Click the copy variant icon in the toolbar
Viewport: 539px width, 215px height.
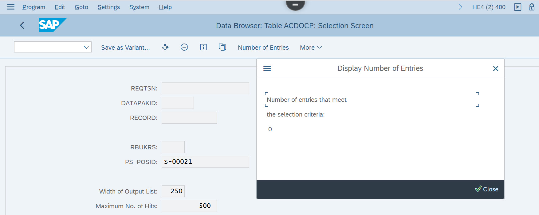coord(222,47)
